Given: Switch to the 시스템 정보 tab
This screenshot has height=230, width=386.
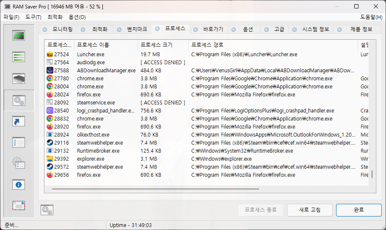Looking at the screenshot, I should [x=311, y=29].
